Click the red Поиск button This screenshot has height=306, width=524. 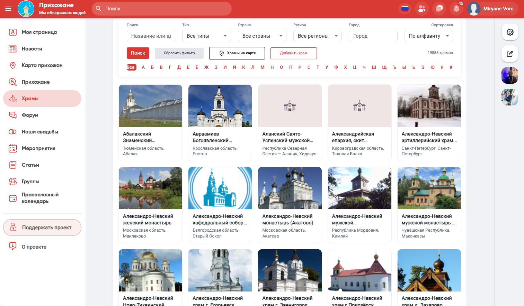pos(138,53)
